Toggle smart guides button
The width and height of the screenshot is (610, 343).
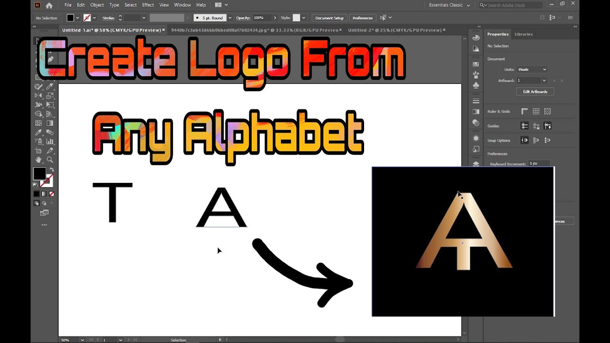pos(548,126)
